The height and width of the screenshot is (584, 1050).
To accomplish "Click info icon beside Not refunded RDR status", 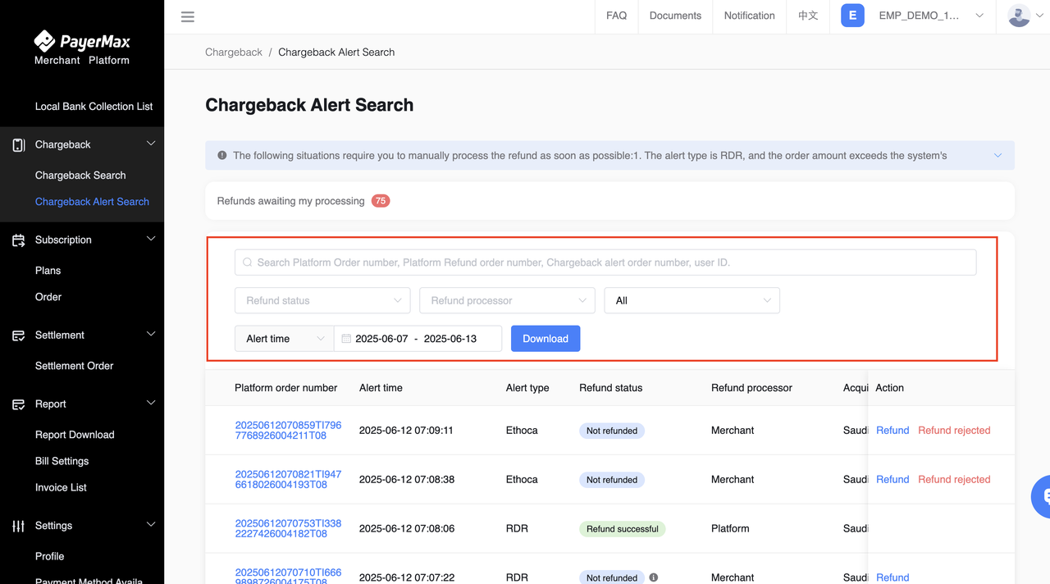I will pos(654,577).
